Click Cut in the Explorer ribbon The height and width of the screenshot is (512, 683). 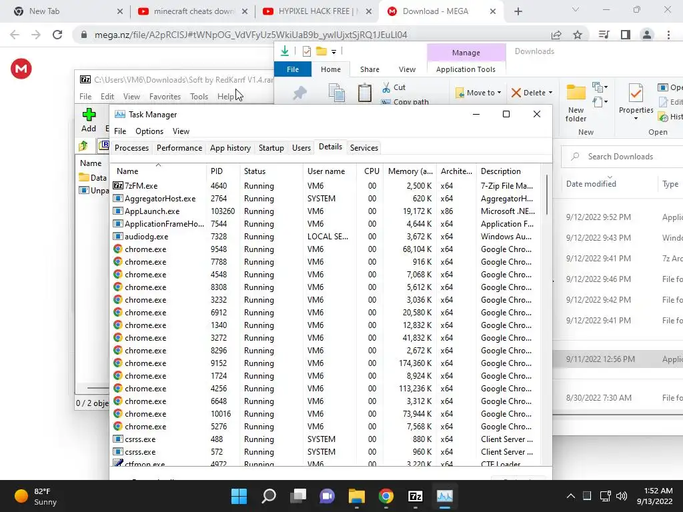coord(394,87)
